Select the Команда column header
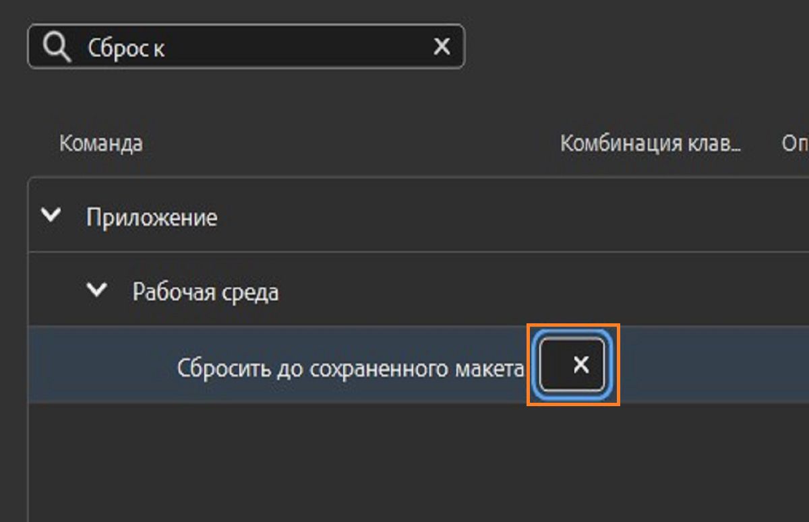The width and height of the screenshot is (809, 522). [102, 142]
